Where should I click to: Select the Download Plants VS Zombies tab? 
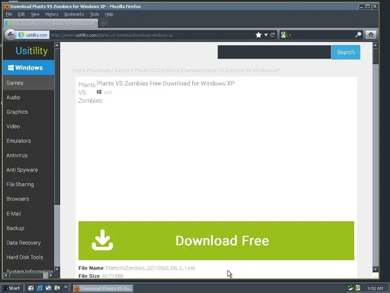[x=50, y=23]
